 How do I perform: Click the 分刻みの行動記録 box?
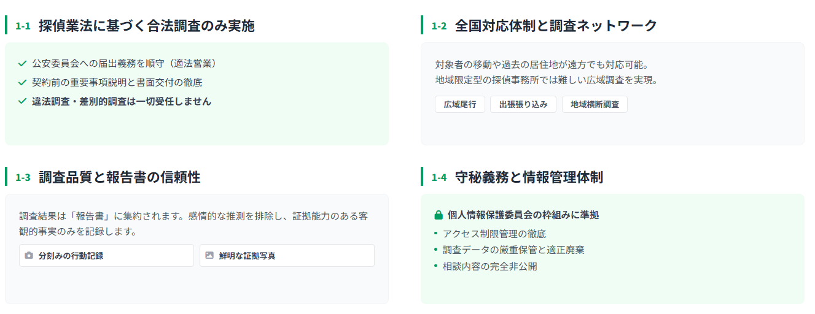click(106, 255)
